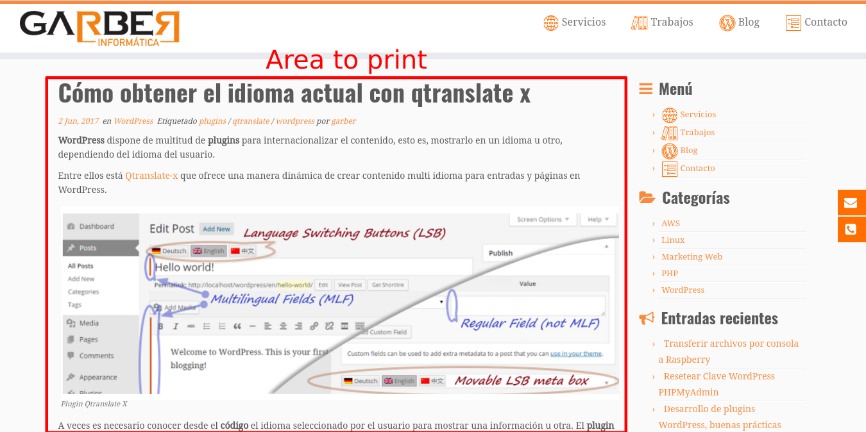This screenshot has height=432, width=866.
Task: Open Trabajos in the top navigation
Action: pos(672,22)
